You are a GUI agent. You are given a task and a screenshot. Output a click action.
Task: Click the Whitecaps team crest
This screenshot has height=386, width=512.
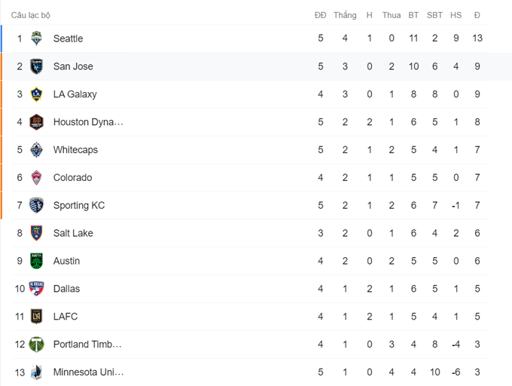click(x=36, y=150)
